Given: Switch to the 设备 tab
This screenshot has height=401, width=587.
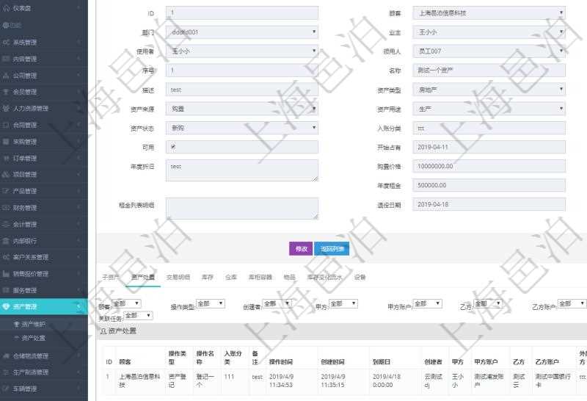Looking at the screenshot, I should coord(360,278).
